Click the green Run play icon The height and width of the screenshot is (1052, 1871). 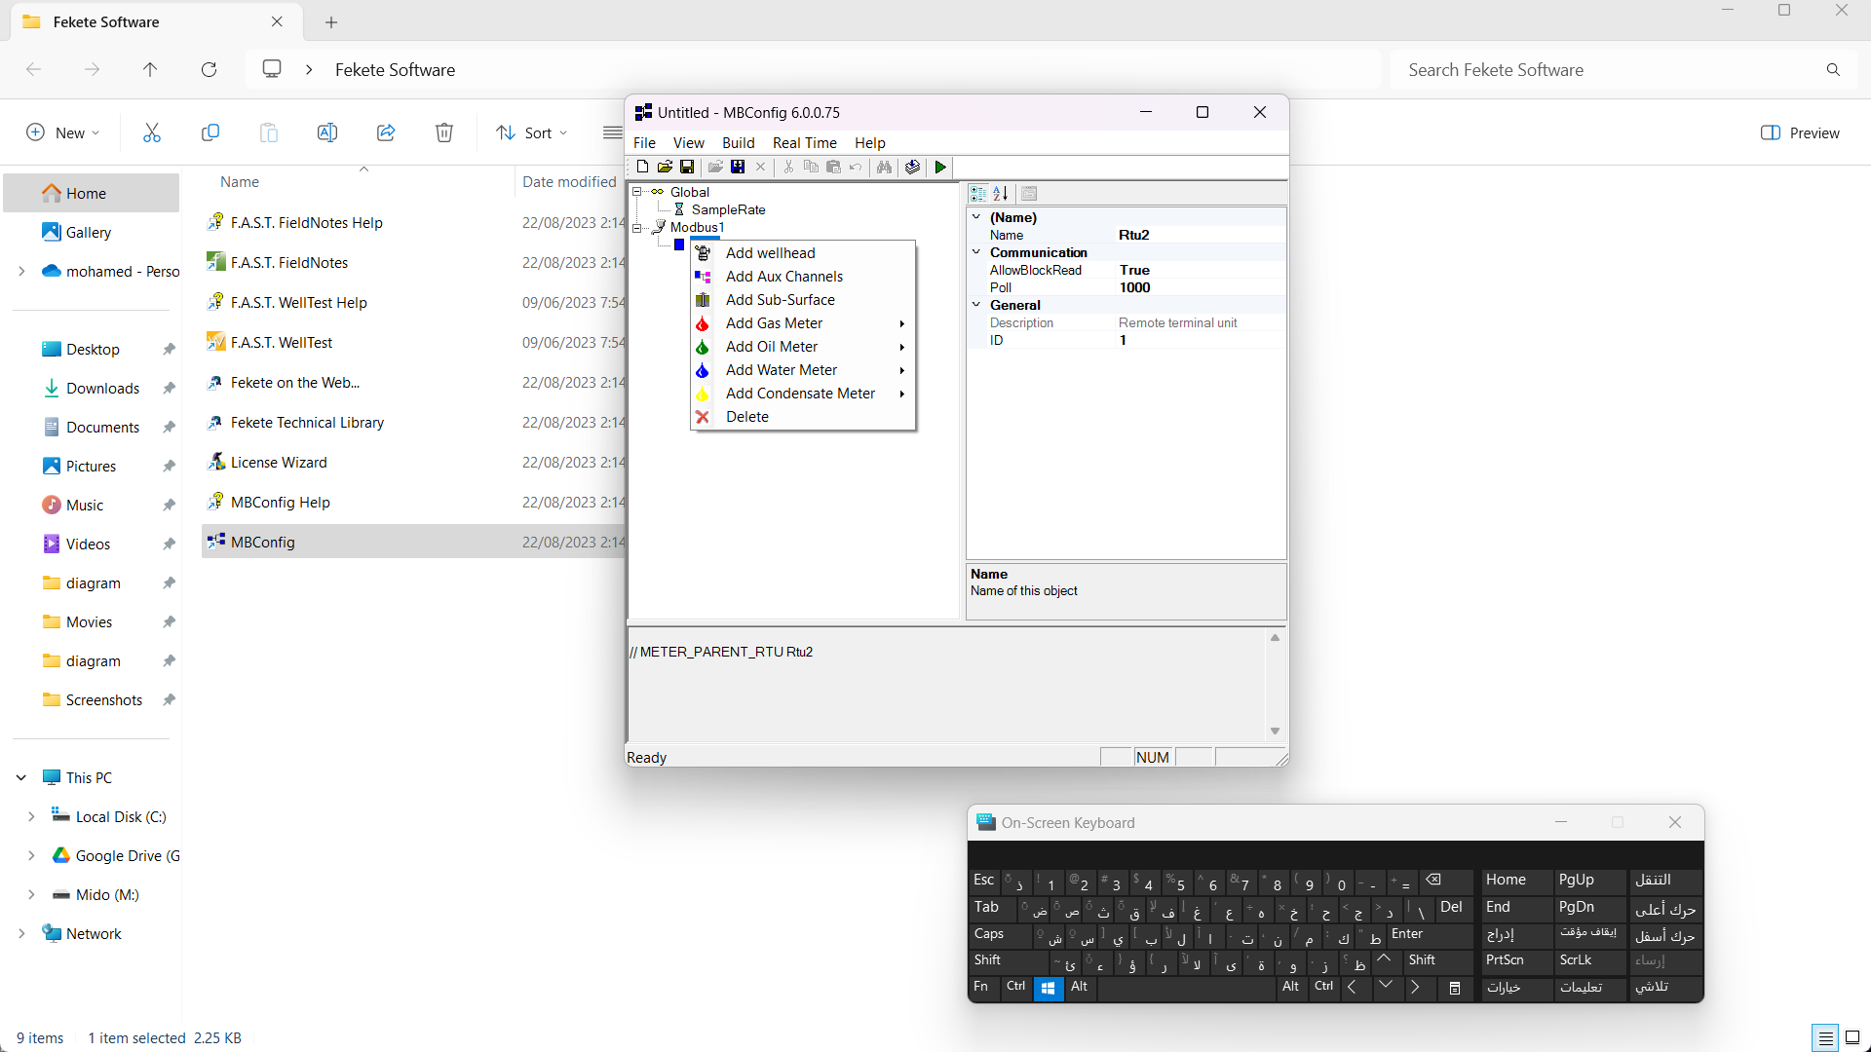pos(940,168)
